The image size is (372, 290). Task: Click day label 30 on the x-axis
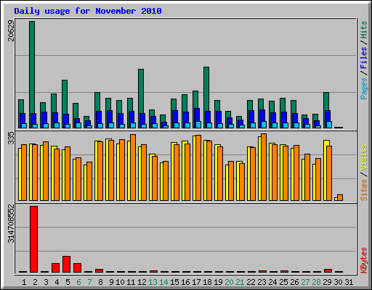click(338, 282)
